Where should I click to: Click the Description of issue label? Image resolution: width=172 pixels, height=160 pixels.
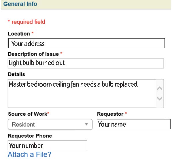(33, 54)
